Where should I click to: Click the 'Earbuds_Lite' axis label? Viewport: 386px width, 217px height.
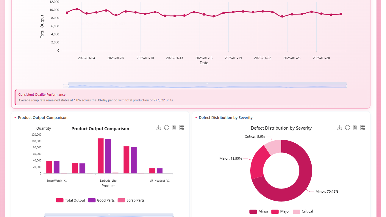(x=108, y=181)
